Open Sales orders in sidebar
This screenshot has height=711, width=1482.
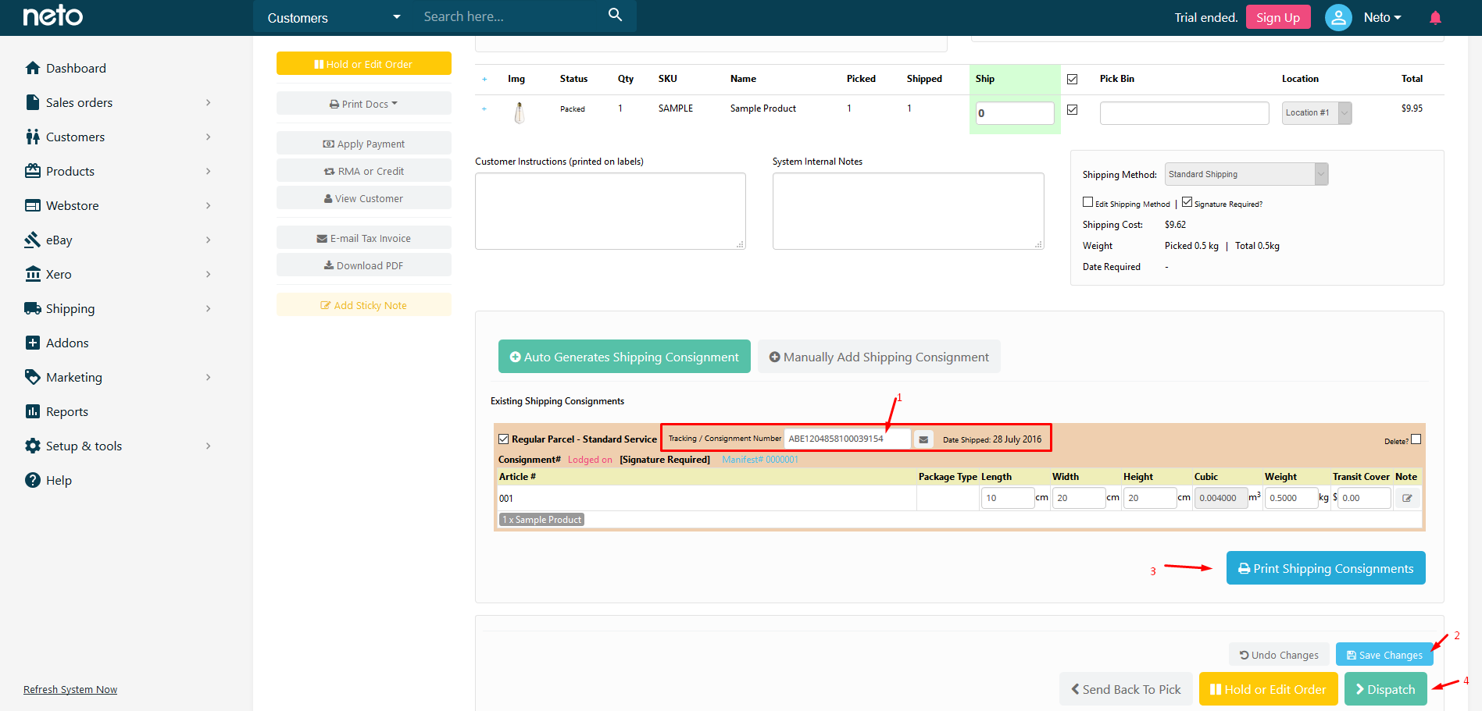pos(79,103)
